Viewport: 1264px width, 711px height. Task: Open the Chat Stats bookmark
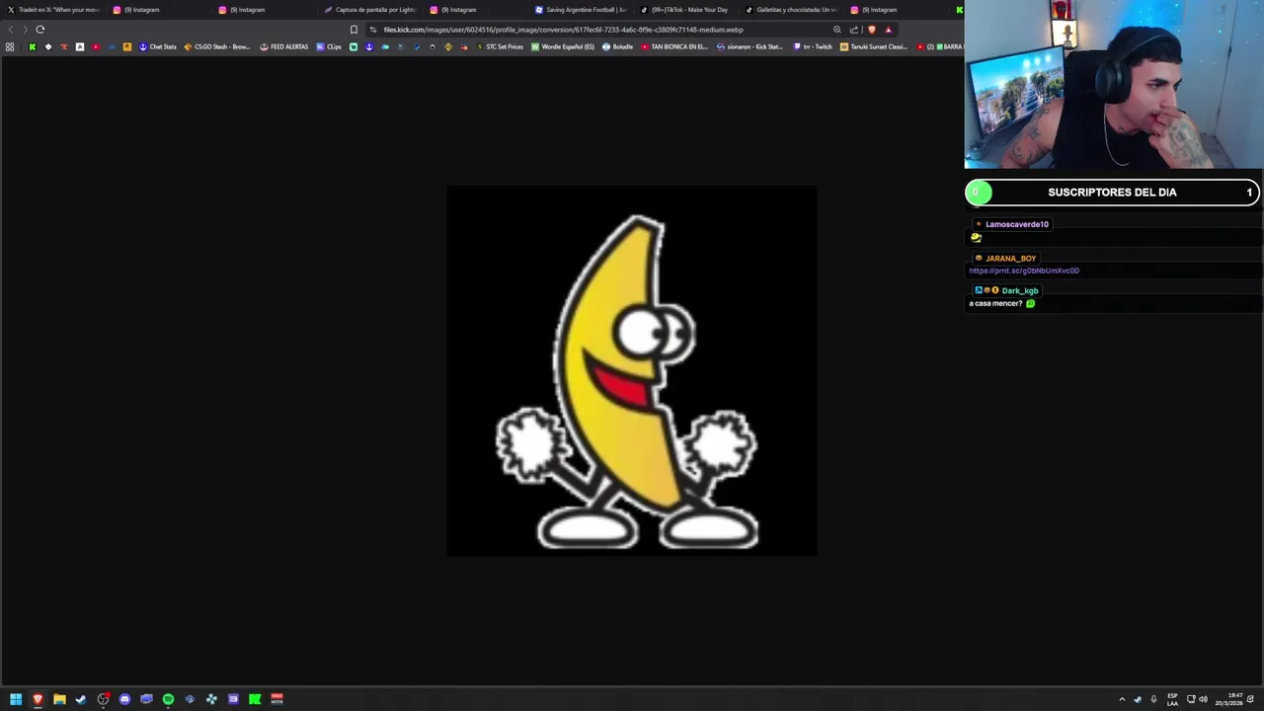(x=158, y=46)
